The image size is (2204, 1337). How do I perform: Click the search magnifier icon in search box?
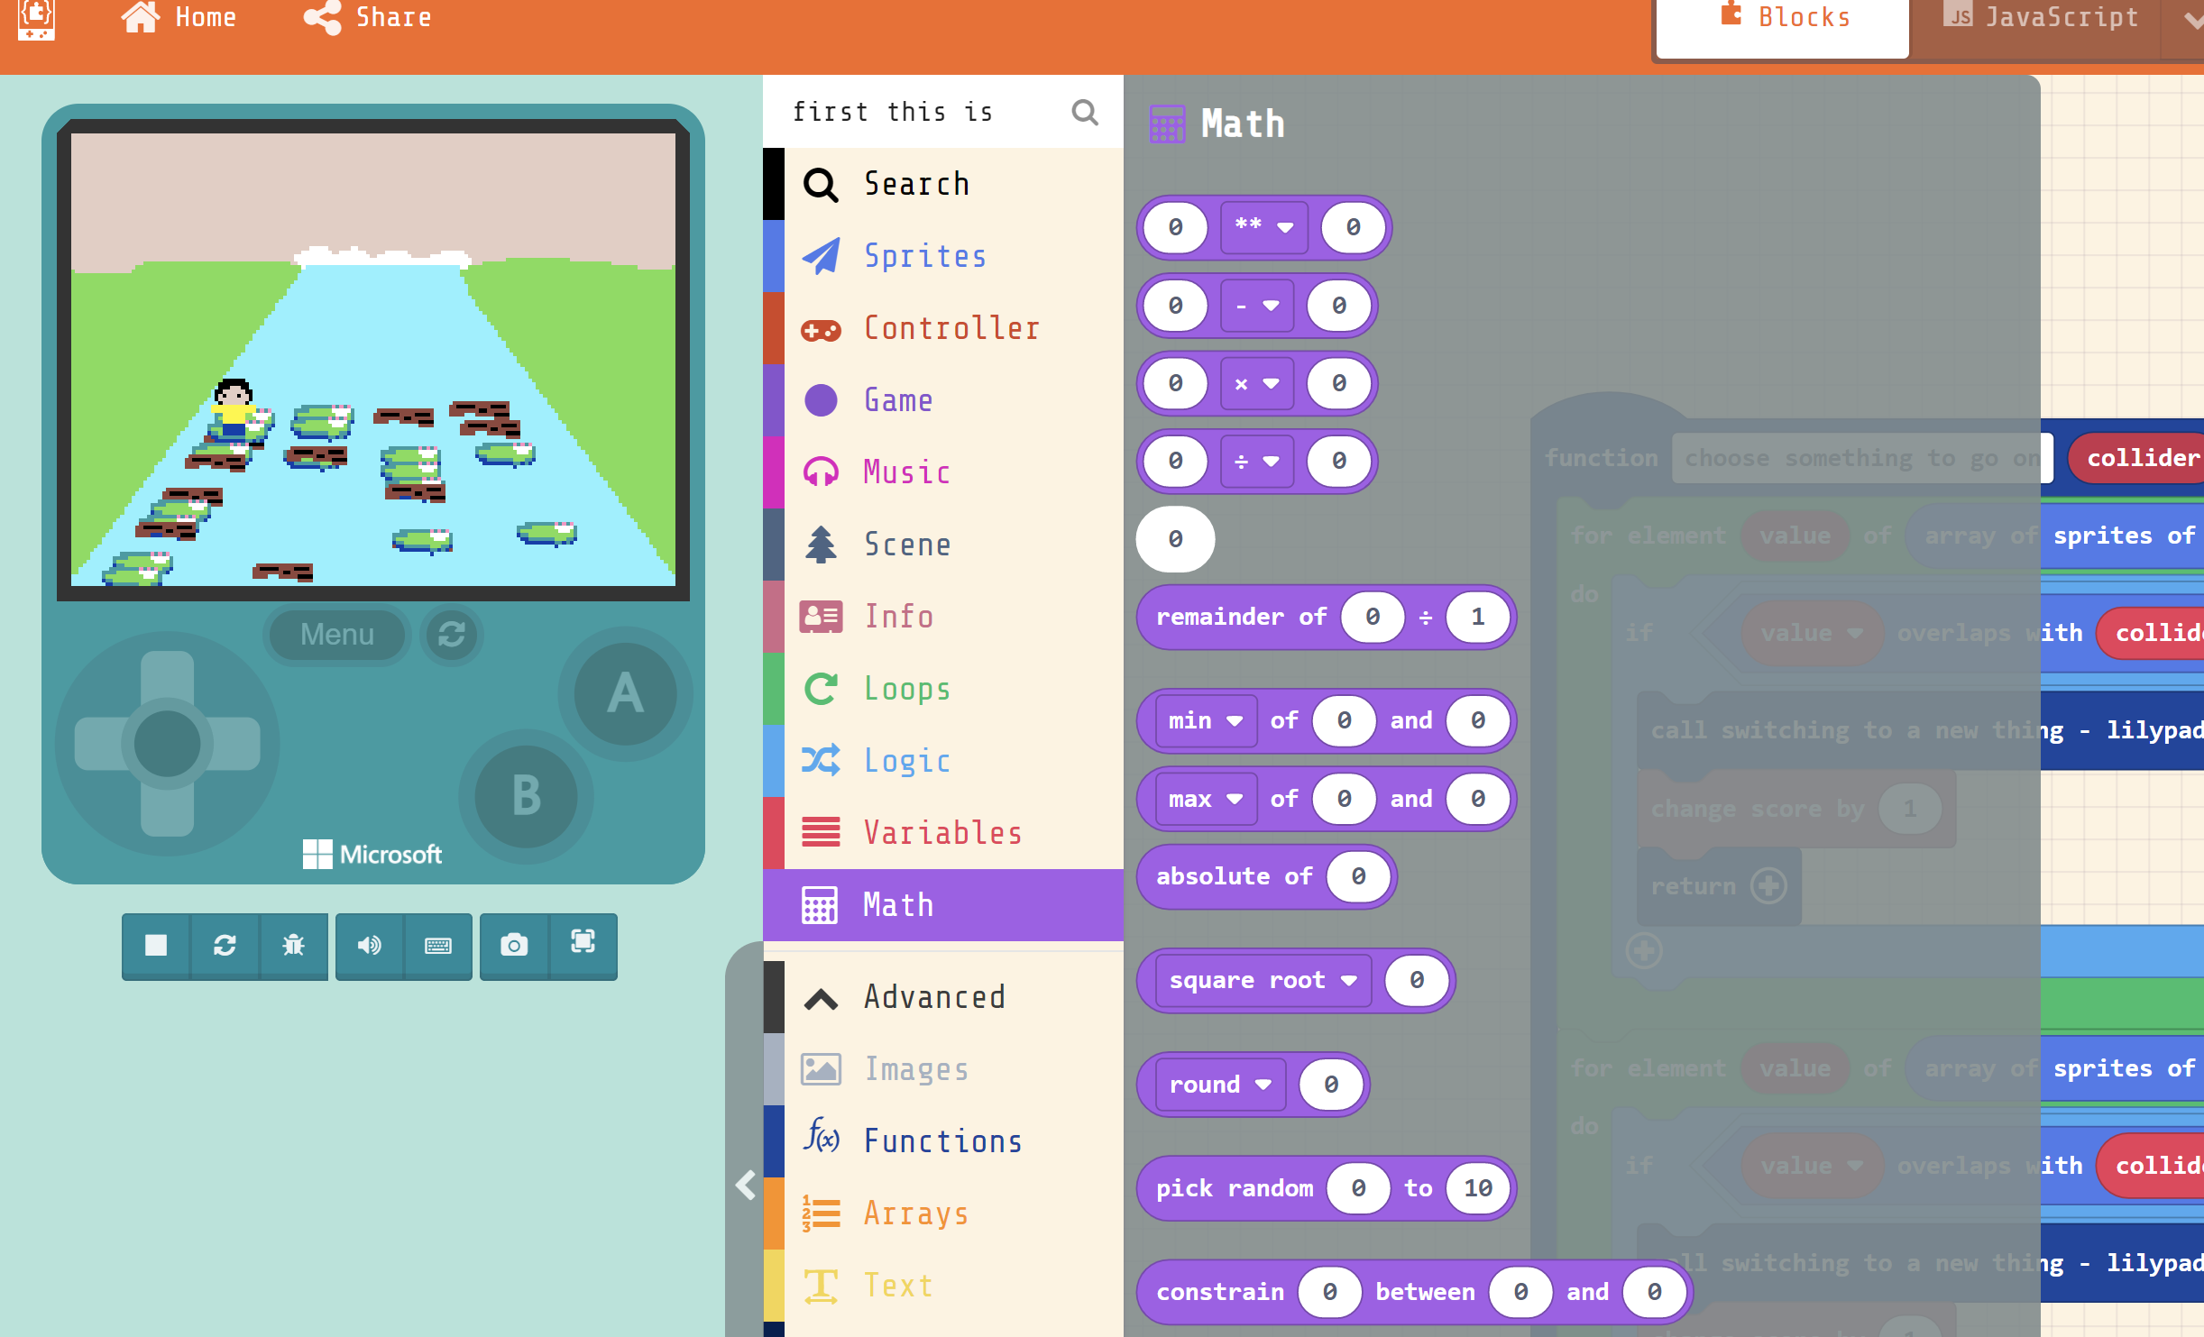pos(1085,112)
